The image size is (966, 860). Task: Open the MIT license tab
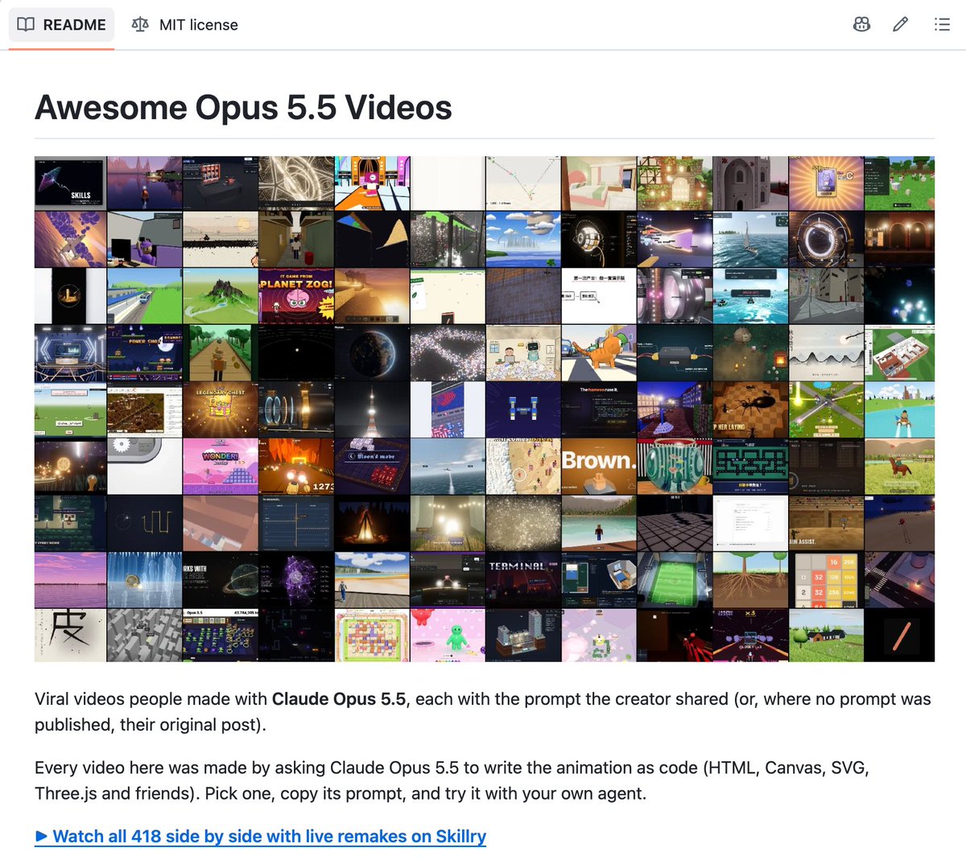click(185, 24)
